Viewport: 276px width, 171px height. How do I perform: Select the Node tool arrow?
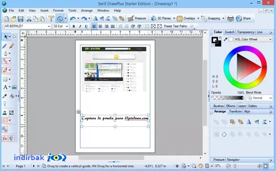(x=14, y=37)
